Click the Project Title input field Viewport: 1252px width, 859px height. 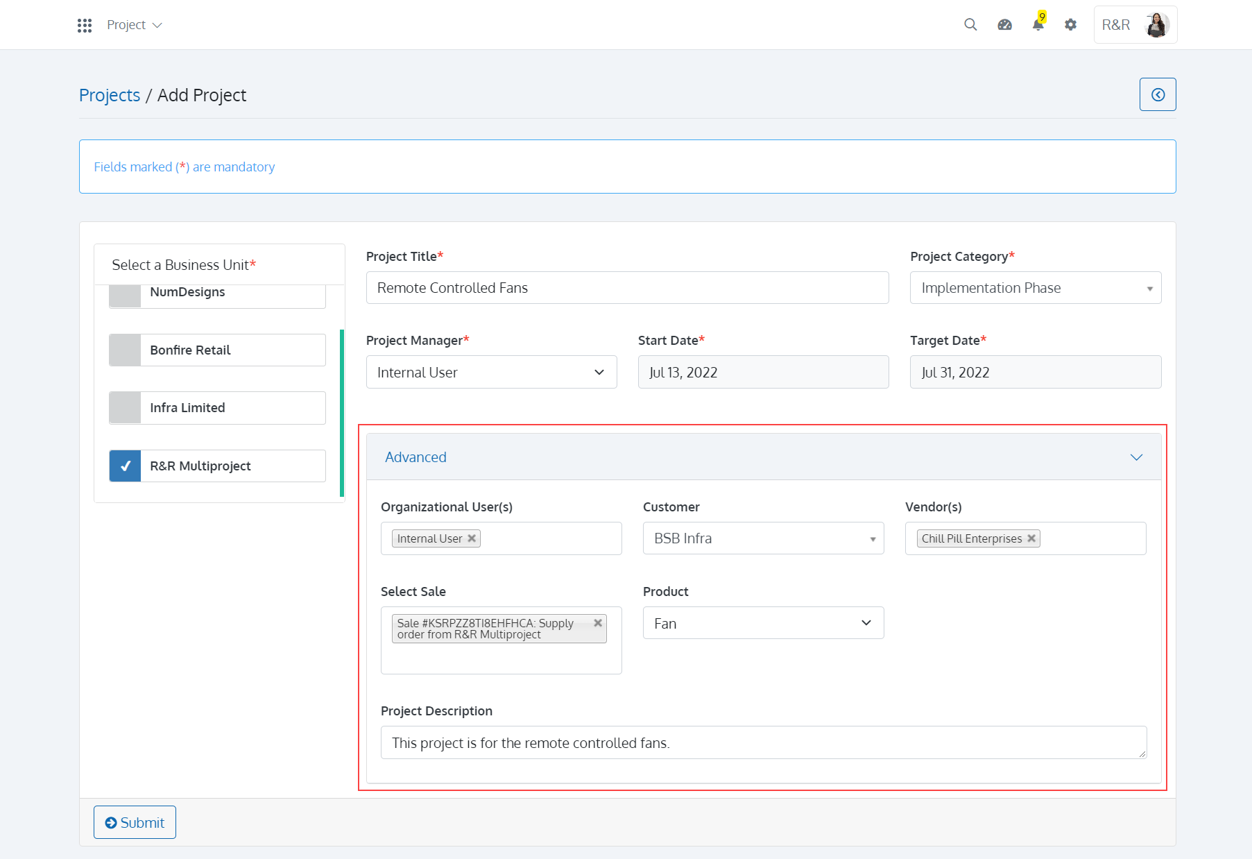[x=627, y=288]
